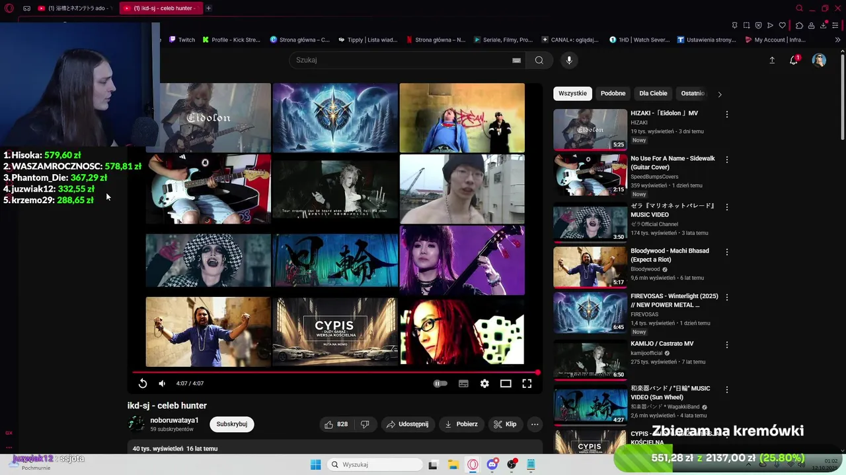The height and width of the screenshot is (475, 846).
Task: Open YouTube notifications bell
Action: (794, 60)
